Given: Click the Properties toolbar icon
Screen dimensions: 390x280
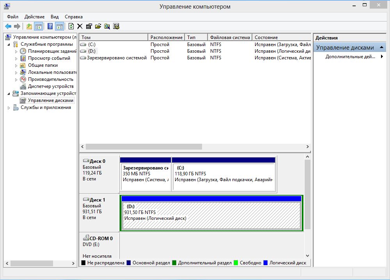Looking at the screenshot, I should [89, 26].
